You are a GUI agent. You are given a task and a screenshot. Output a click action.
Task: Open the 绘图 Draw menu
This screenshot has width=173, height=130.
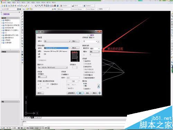coord(33,2)
